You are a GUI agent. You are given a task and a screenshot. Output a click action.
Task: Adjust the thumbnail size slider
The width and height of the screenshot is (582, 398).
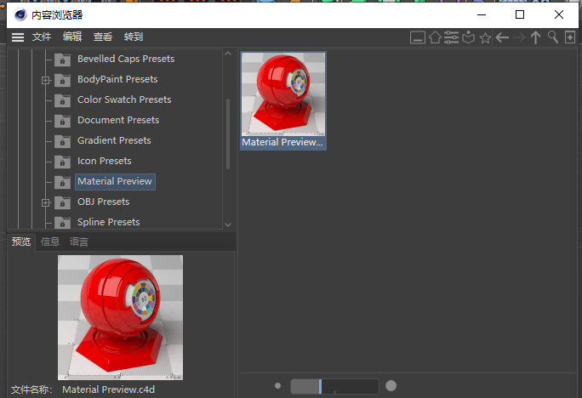tap(334, 386)
